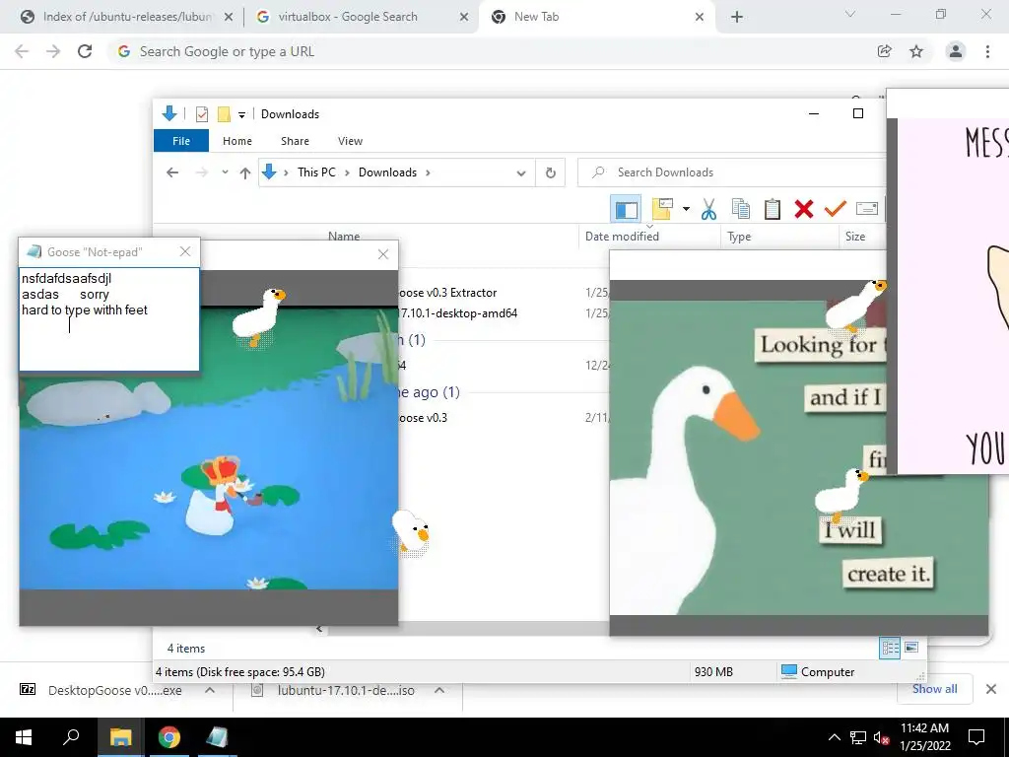
Task: Close the virtualbox Google Search tab
Action: (464, 18)
